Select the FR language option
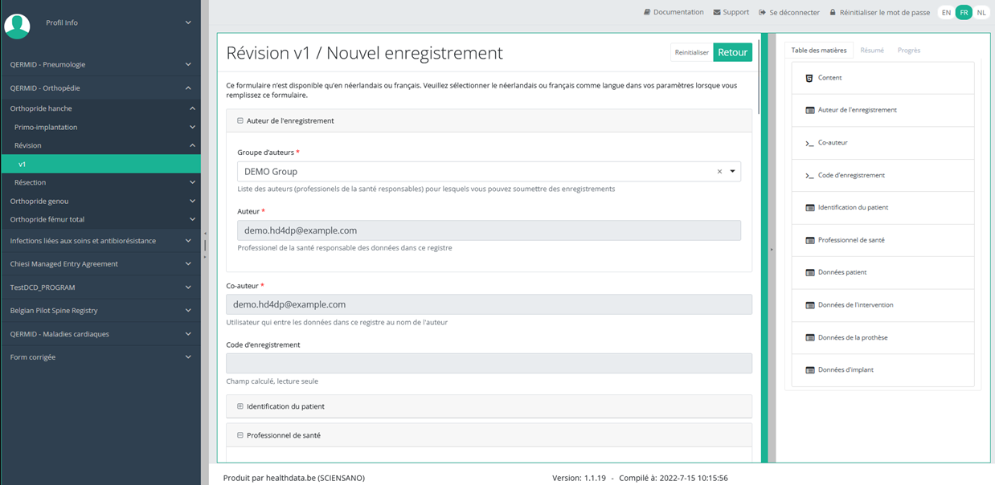The height and width of the screenshot is (485, 995). [964, 13]
